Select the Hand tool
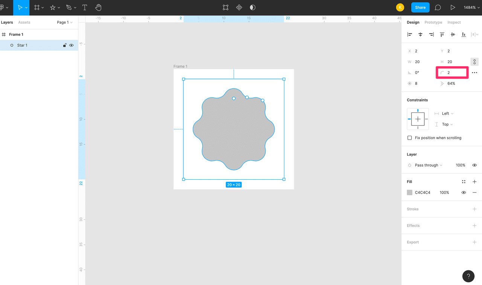Screen dimensions: 482x285 tap(98, 8)
